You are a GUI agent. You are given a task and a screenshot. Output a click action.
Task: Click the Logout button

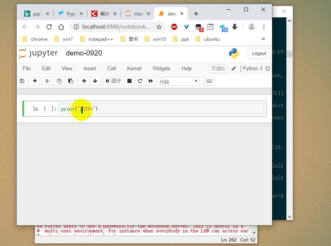tap(258, 54)
